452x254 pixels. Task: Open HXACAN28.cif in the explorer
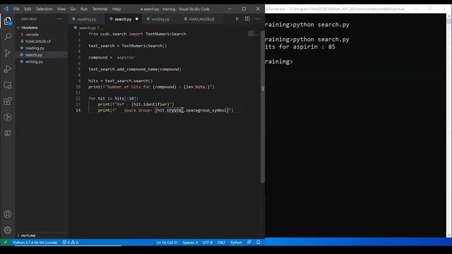(x=37, y=41)
